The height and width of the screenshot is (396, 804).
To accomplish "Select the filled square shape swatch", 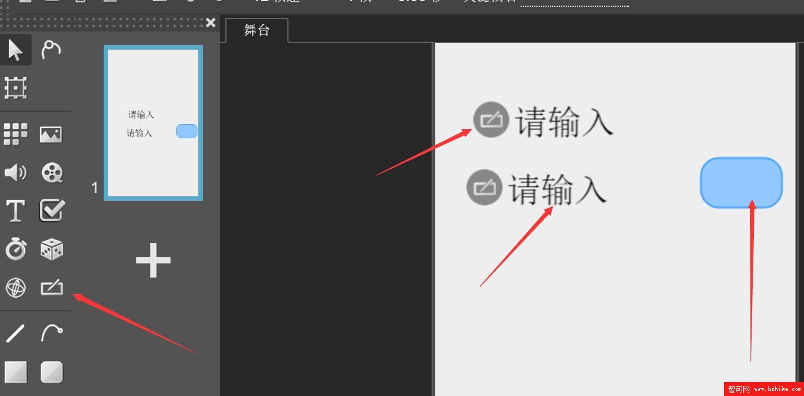I will pyautogui.click(x=15, y=372).
